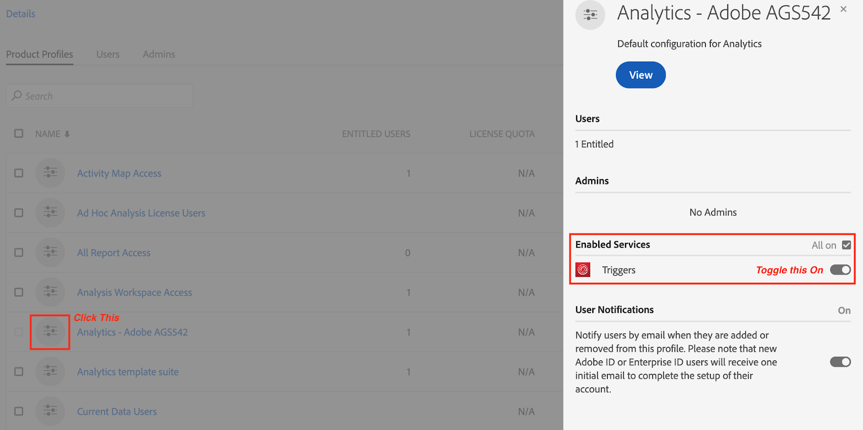This screenshot has width=863, height=430.
Task: Close the Analytics - Adobe AGS542 panel
Action: [844, 9]
